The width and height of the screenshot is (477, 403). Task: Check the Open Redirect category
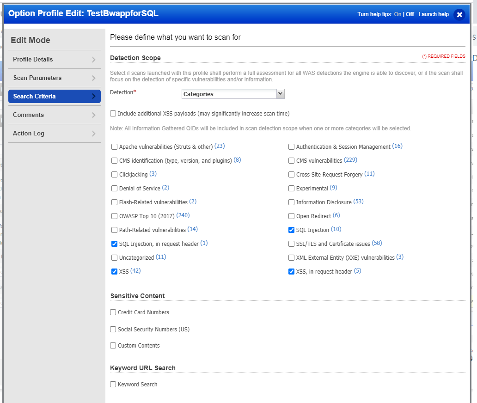click(x=292, y=216)
